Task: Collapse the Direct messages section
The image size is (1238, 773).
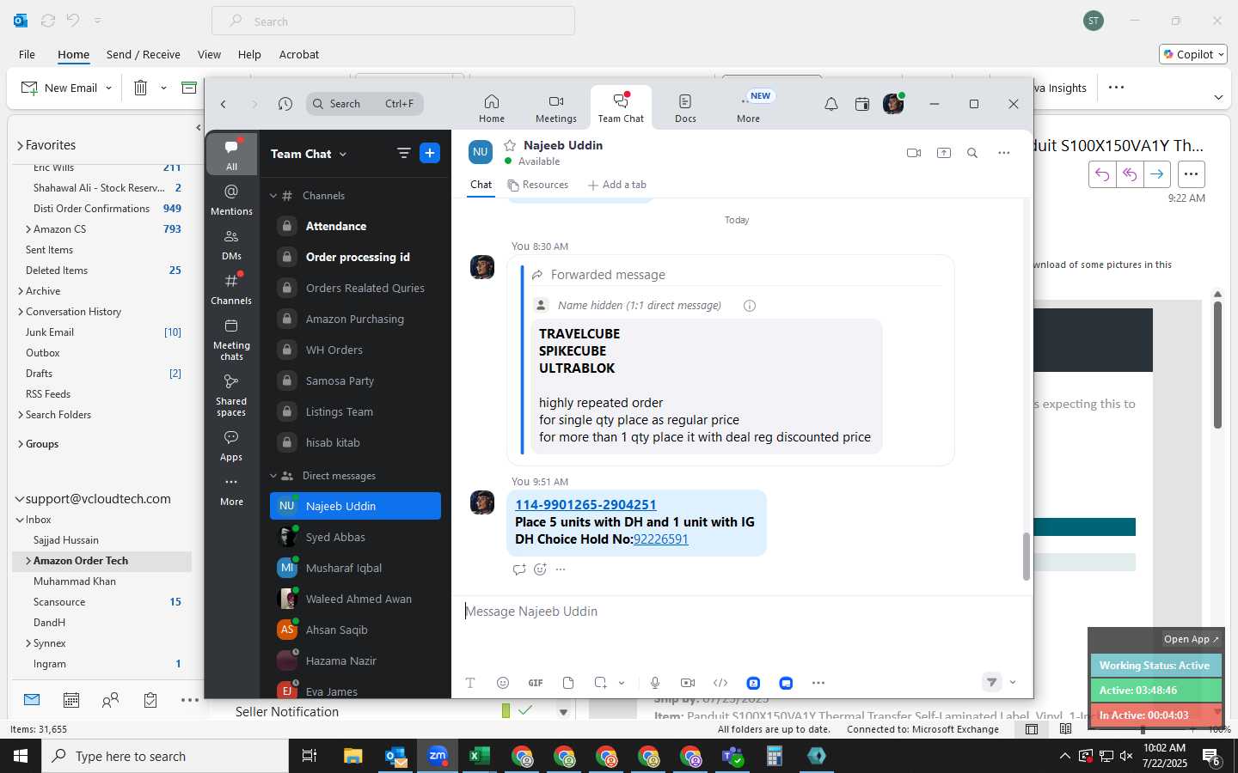Action: [x=273, y=476]
